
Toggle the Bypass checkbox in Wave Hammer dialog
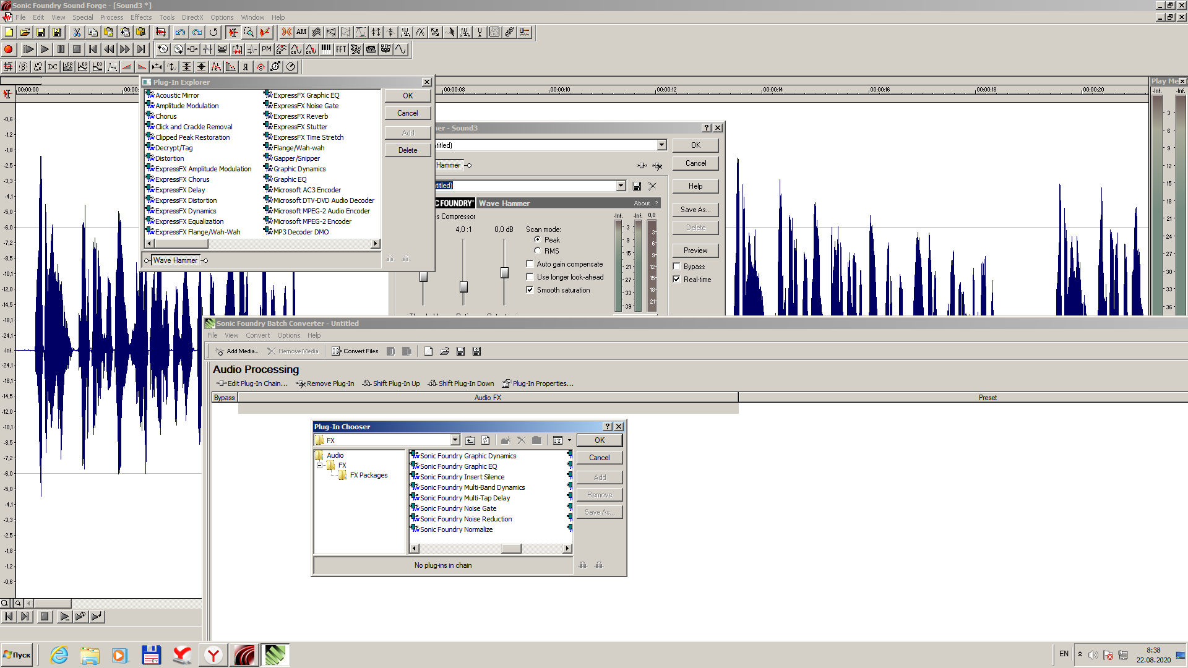tap(677, 267)
